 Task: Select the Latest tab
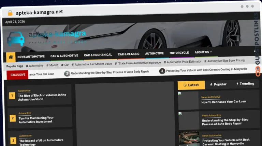(191, 85)
